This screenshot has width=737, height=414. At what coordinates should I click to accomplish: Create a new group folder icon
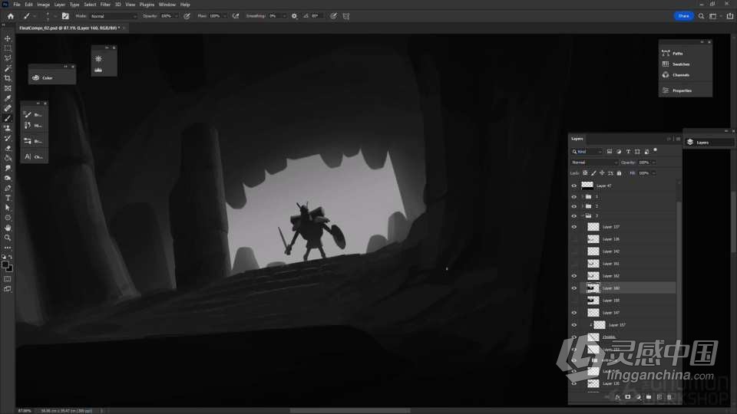[x=649, y=397]
